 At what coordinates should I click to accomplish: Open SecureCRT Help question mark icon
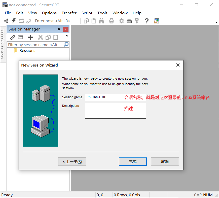tap(147, 21)
